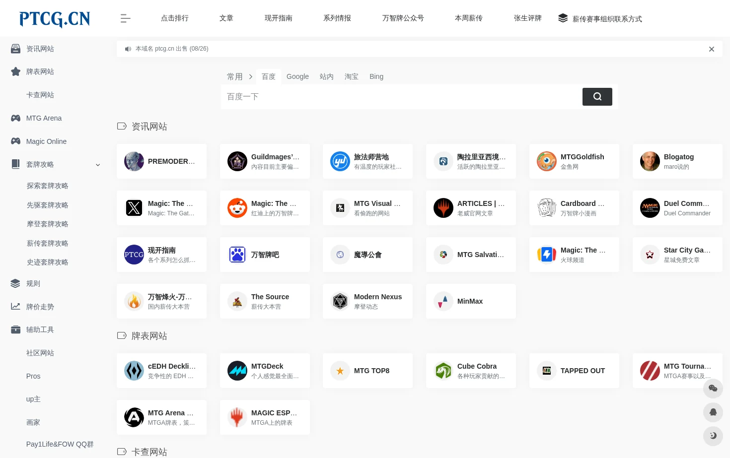Toggle night mode with the moon icon

pos(713,436)
